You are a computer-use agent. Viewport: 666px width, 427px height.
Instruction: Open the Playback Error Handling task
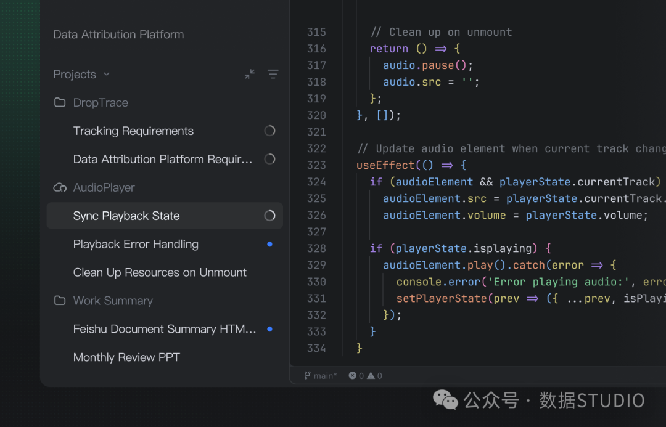[136, 244]
